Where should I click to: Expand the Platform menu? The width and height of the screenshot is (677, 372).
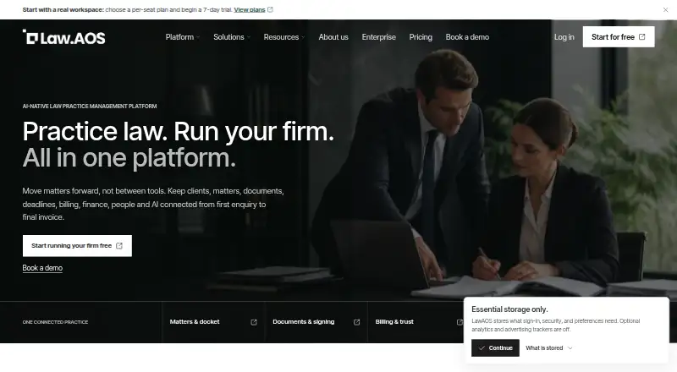coord(182,37)
